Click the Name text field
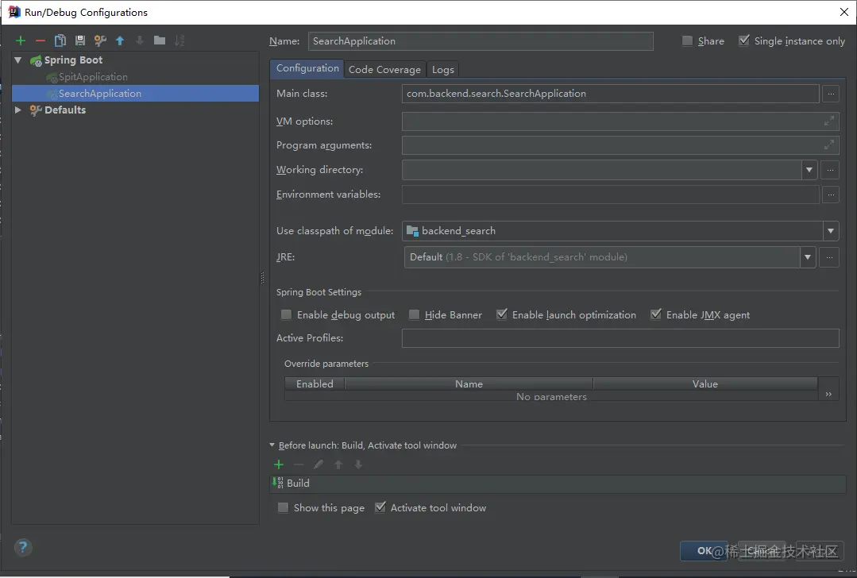 481,41
